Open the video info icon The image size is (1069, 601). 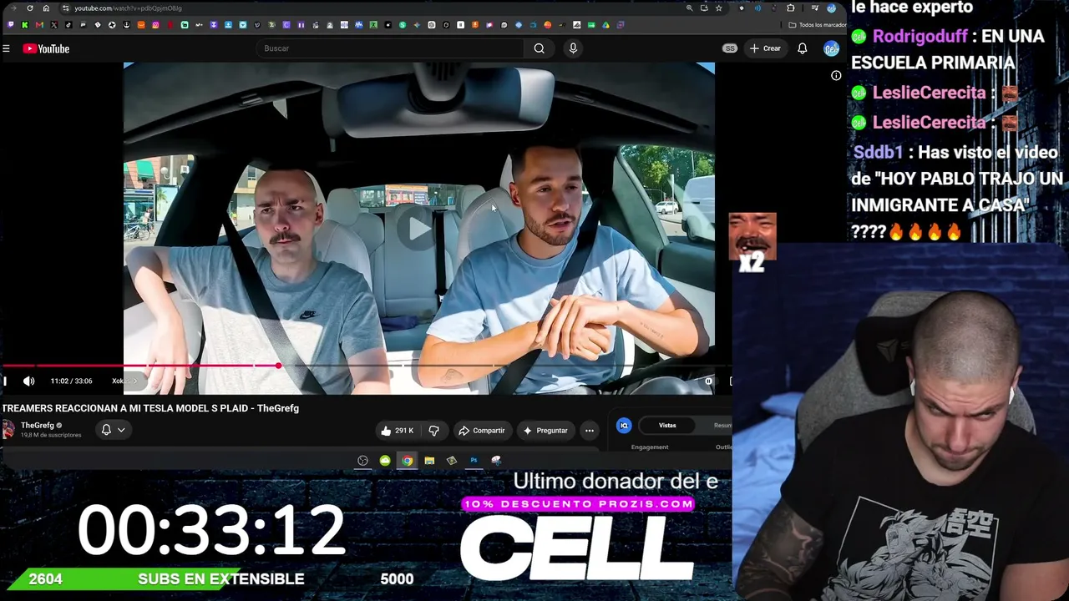click(x=836, y=76)
